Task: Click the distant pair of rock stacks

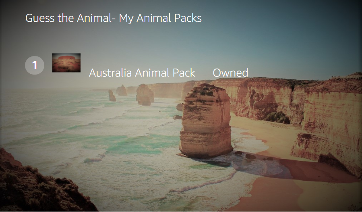Action: click(x=145, y=95)
